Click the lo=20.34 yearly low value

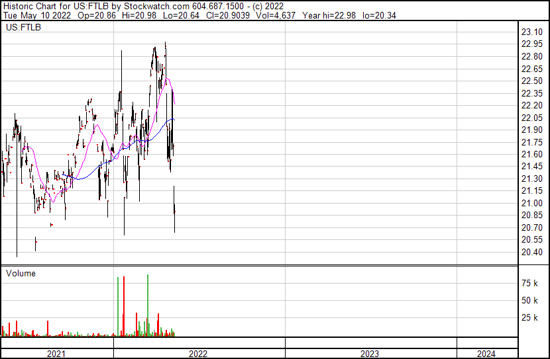click(x=379, y=15)
